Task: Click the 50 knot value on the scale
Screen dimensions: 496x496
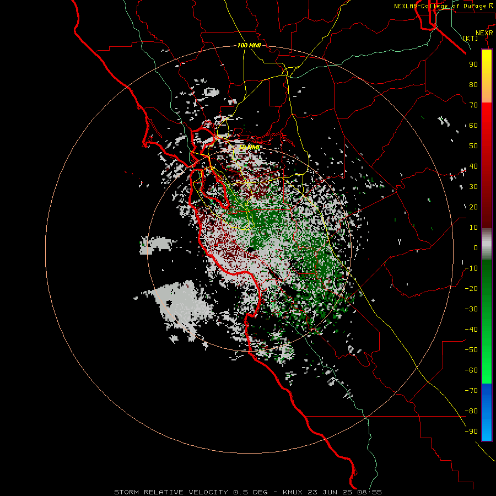Action: (473, 146)
